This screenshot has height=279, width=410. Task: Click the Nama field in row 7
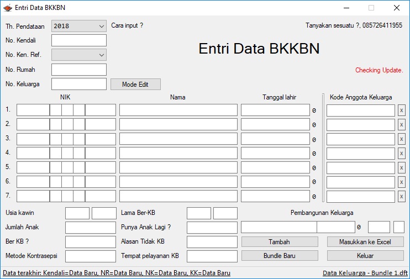coord(178,196)
